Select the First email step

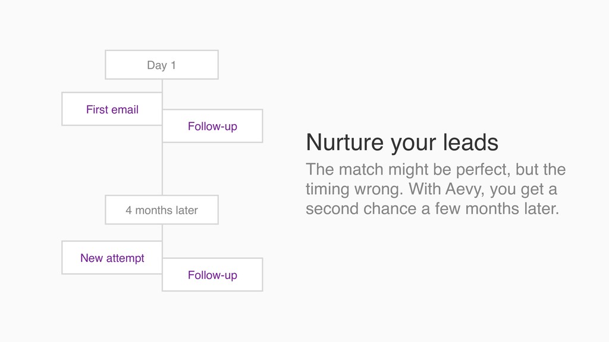pos(112,109)
